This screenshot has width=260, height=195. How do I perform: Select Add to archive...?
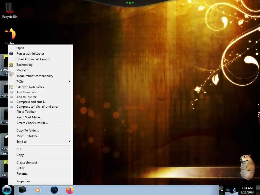(40, 92)
